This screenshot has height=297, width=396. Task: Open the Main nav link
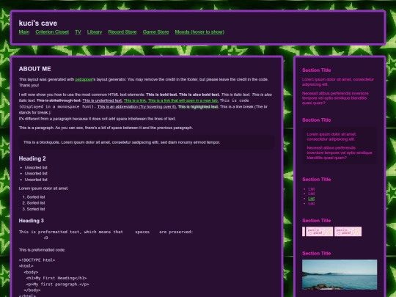(24, 32)
